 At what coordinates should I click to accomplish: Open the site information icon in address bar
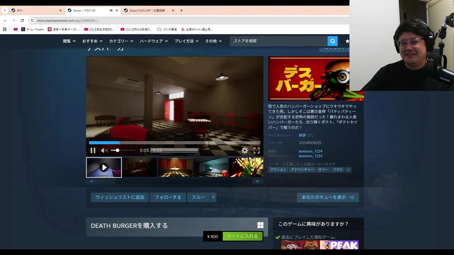click(x=32, y=21)
